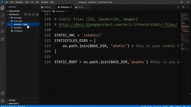Place cursor on line 126 STATIC_ROOT
191x107 pixels.
tap(66, 62)
